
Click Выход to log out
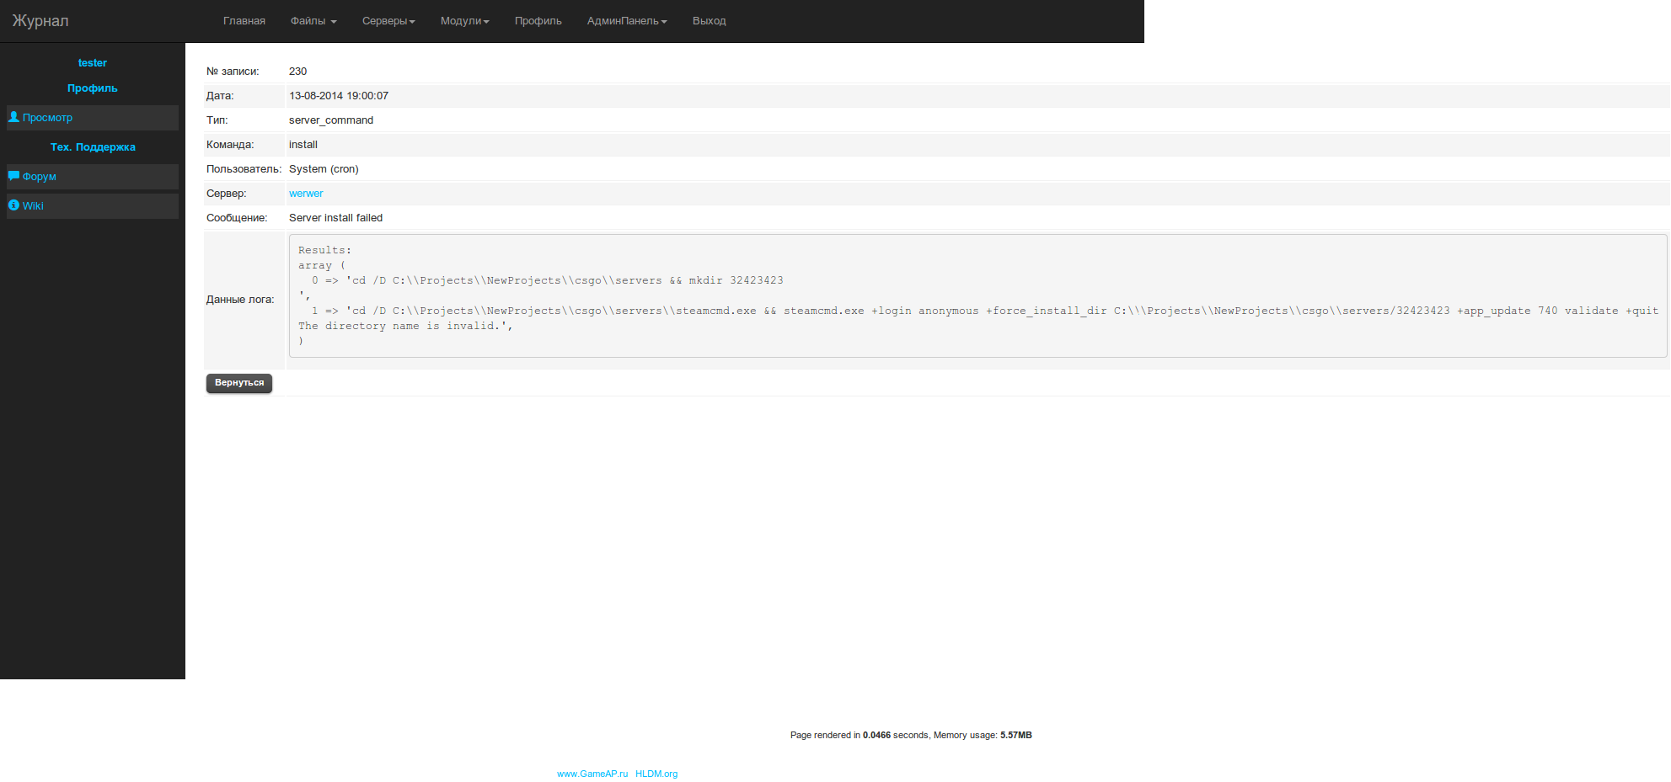[709, 21]
